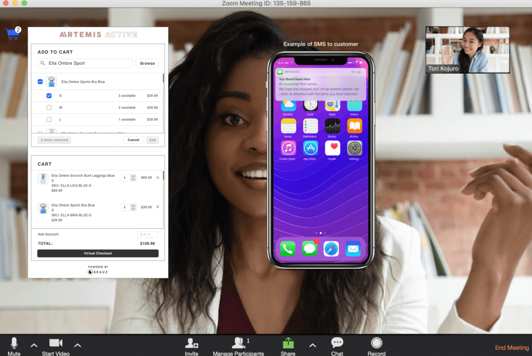
Task: Click the Brauz logo under 'Powered by'
Action: (98, 272)
